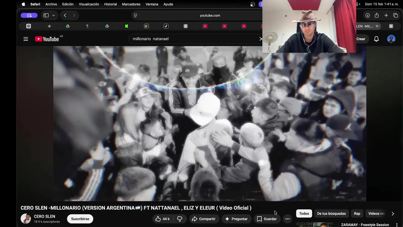Viewport: 403px width, 227px height.
Task: Click the Guardar button
Action: (267, 219)
